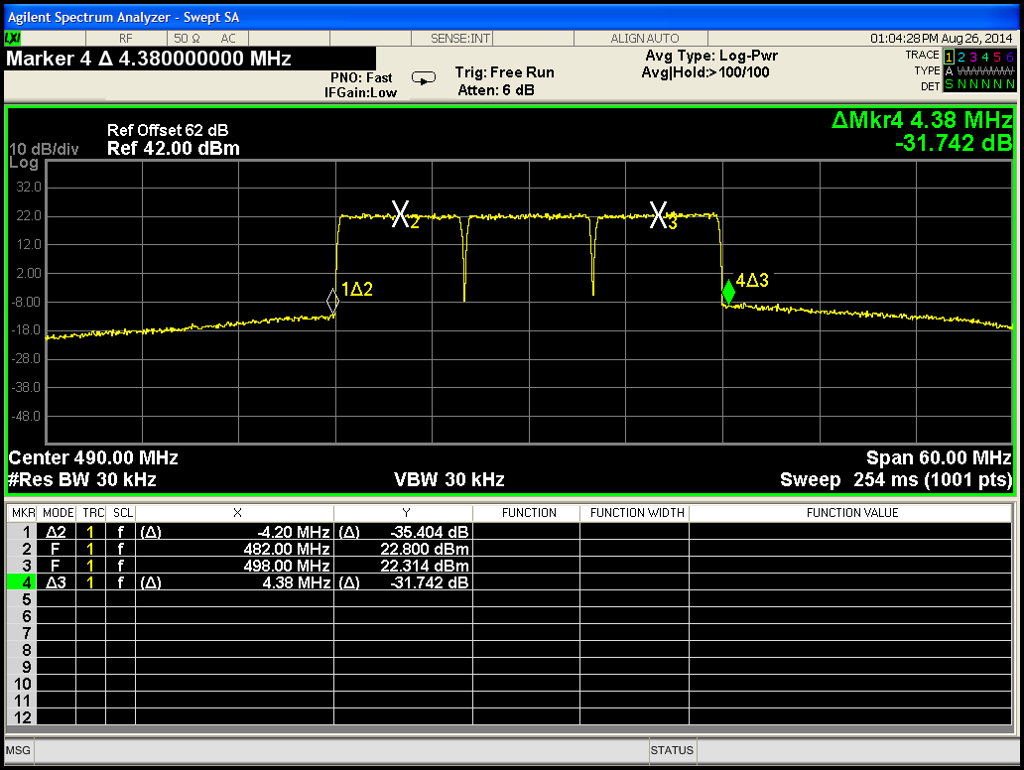The width and height of the screenshot is (1024, 770).
Task: Click the #Res BW 30 kHz readout
Action: 82,480
